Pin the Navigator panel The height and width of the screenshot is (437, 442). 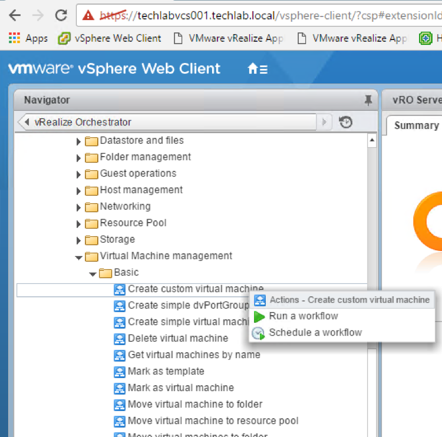[368, 100]
